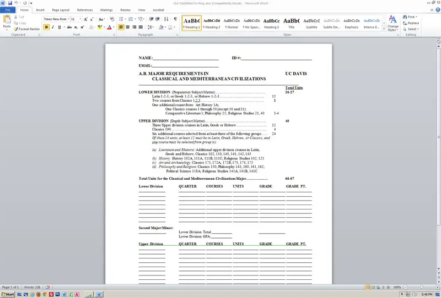
Task: Click the Replace button in Editing
Action: [x=411, y=23]
